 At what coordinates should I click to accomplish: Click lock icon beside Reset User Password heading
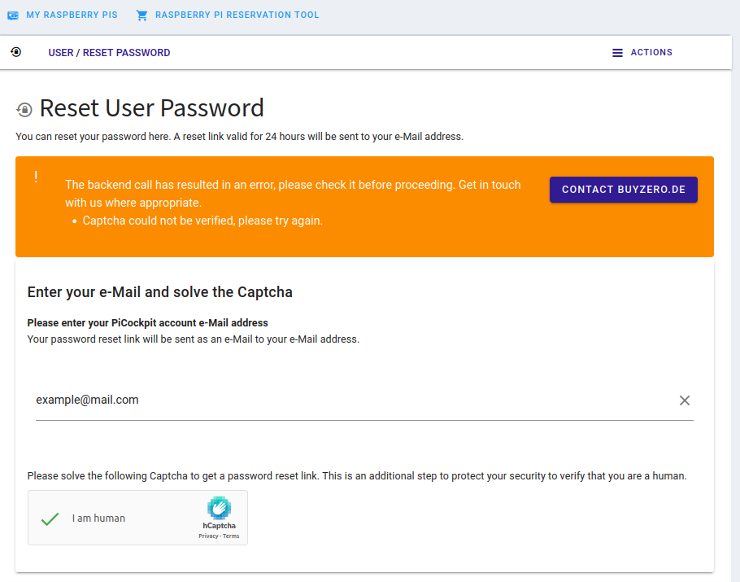(x=24, y=110)
